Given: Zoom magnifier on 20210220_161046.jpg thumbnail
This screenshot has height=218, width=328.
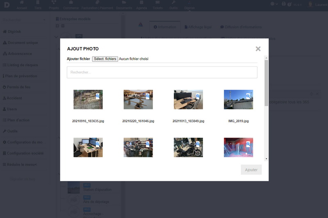Looking at the screenshot, I should 148,96.
